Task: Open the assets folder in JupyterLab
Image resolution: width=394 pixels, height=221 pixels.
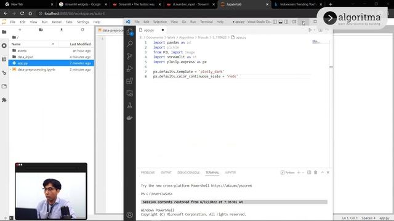Action: click(51, 50)
